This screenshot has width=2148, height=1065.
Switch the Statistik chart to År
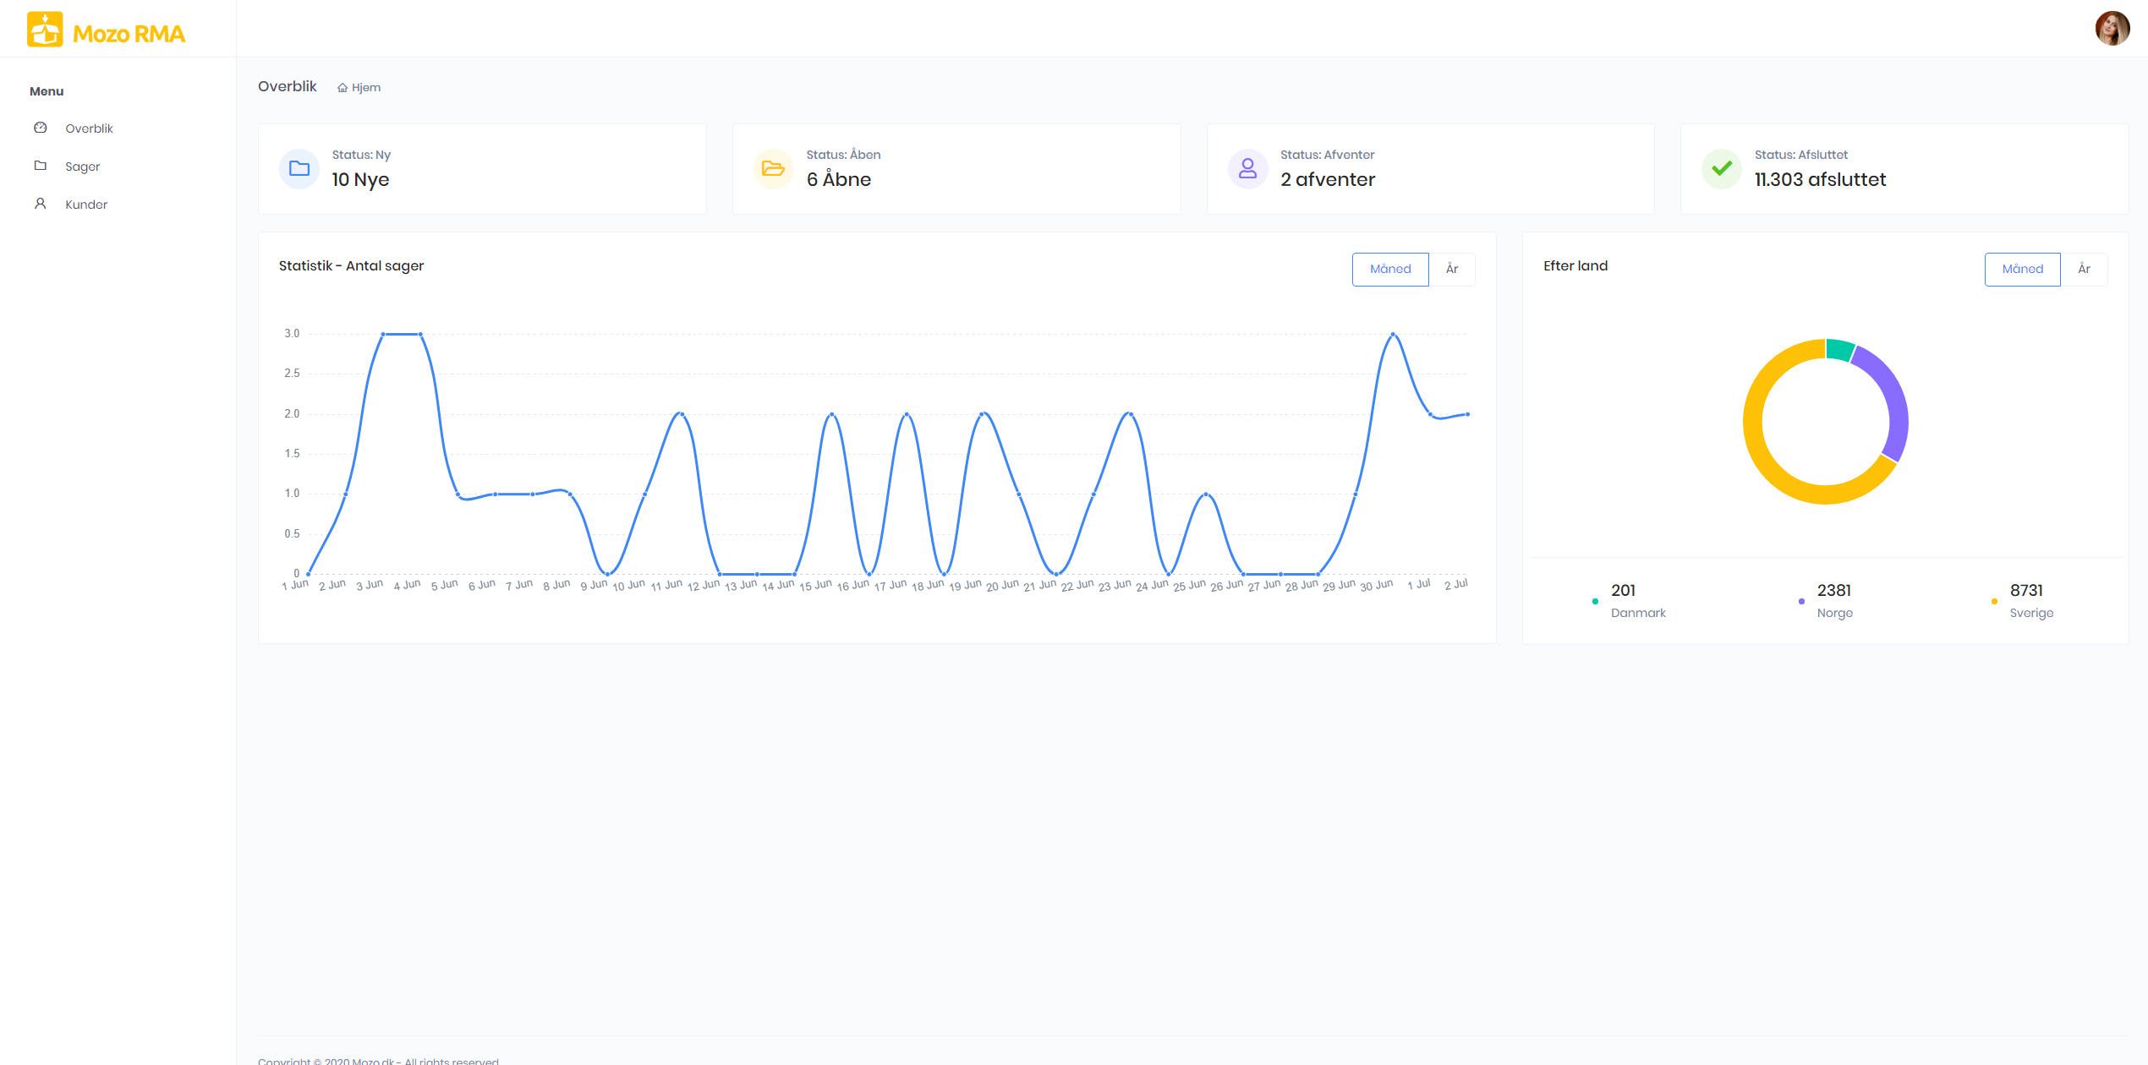pos(1451,269)
